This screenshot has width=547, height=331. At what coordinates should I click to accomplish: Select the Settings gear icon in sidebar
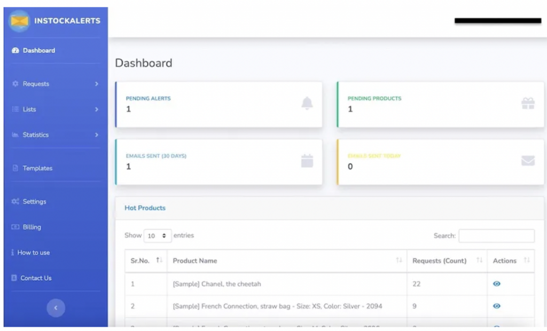[x=16, y=201]
